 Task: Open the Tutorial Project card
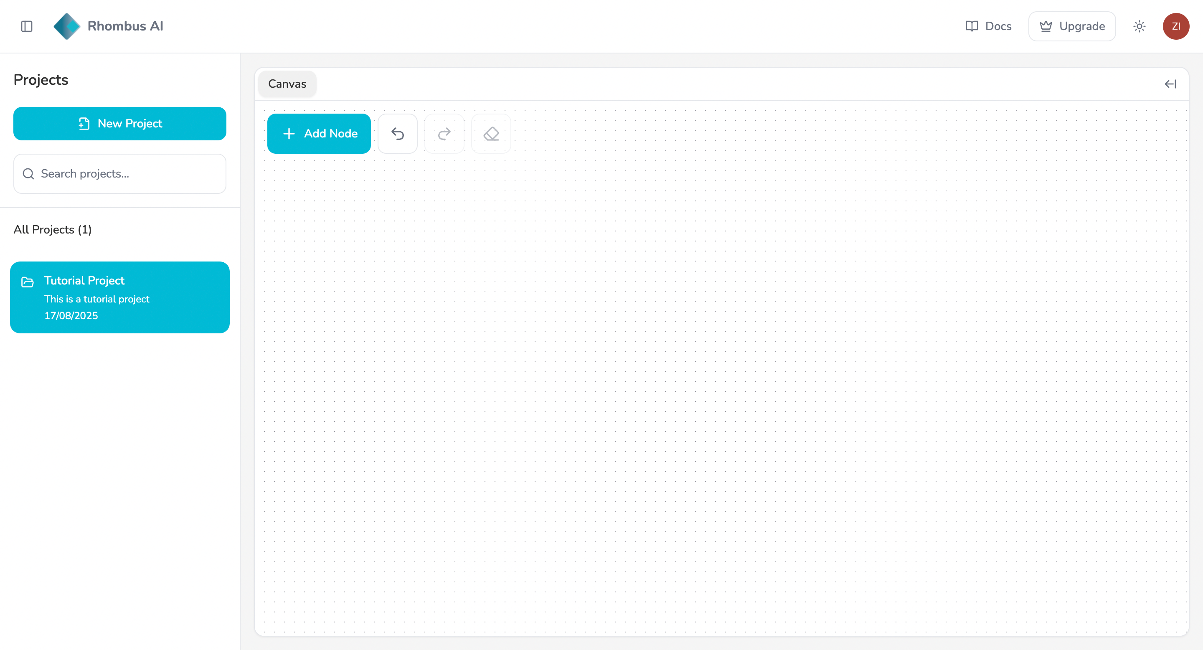(x=119, y=297)
